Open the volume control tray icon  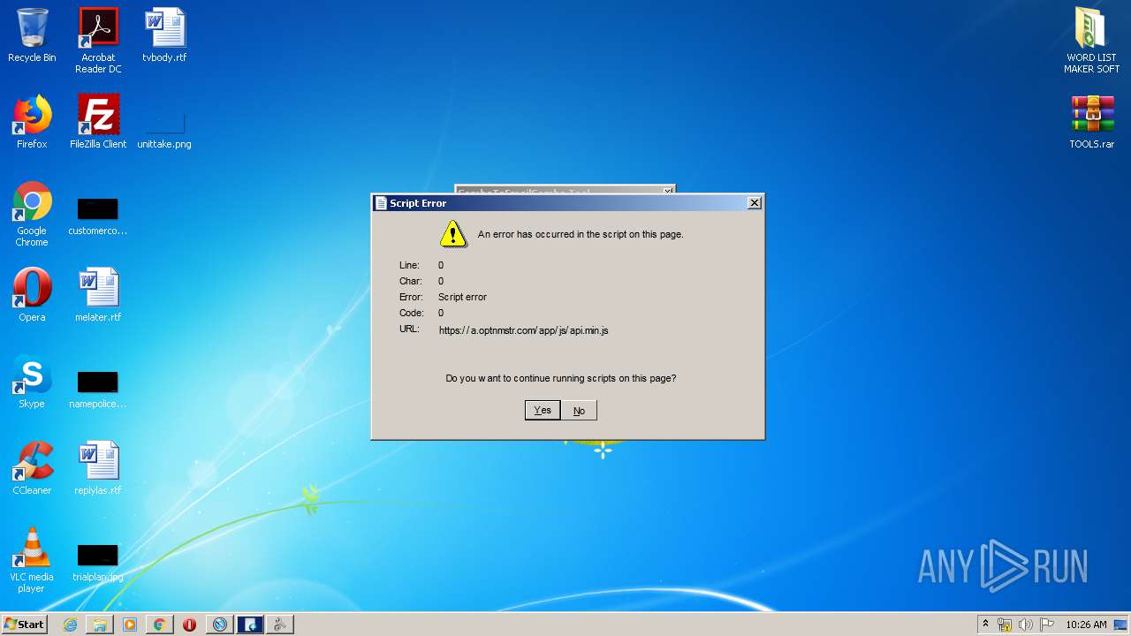coord(1026,625)
